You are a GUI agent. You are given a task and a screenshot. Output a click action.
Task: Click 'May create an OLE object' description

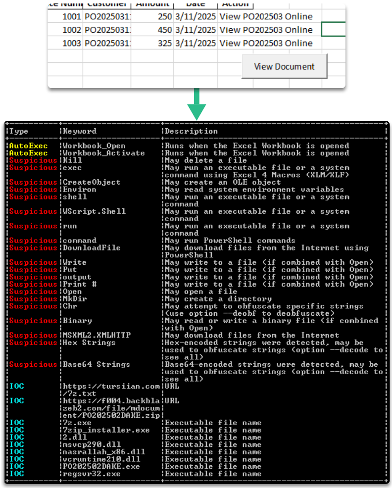223,182
